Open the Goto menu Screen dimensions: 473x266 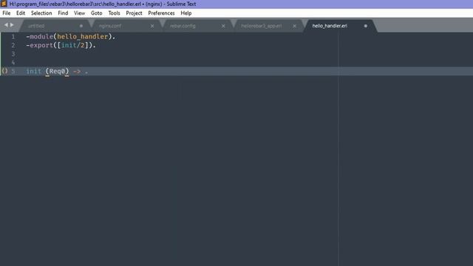(x=97, y=13)
